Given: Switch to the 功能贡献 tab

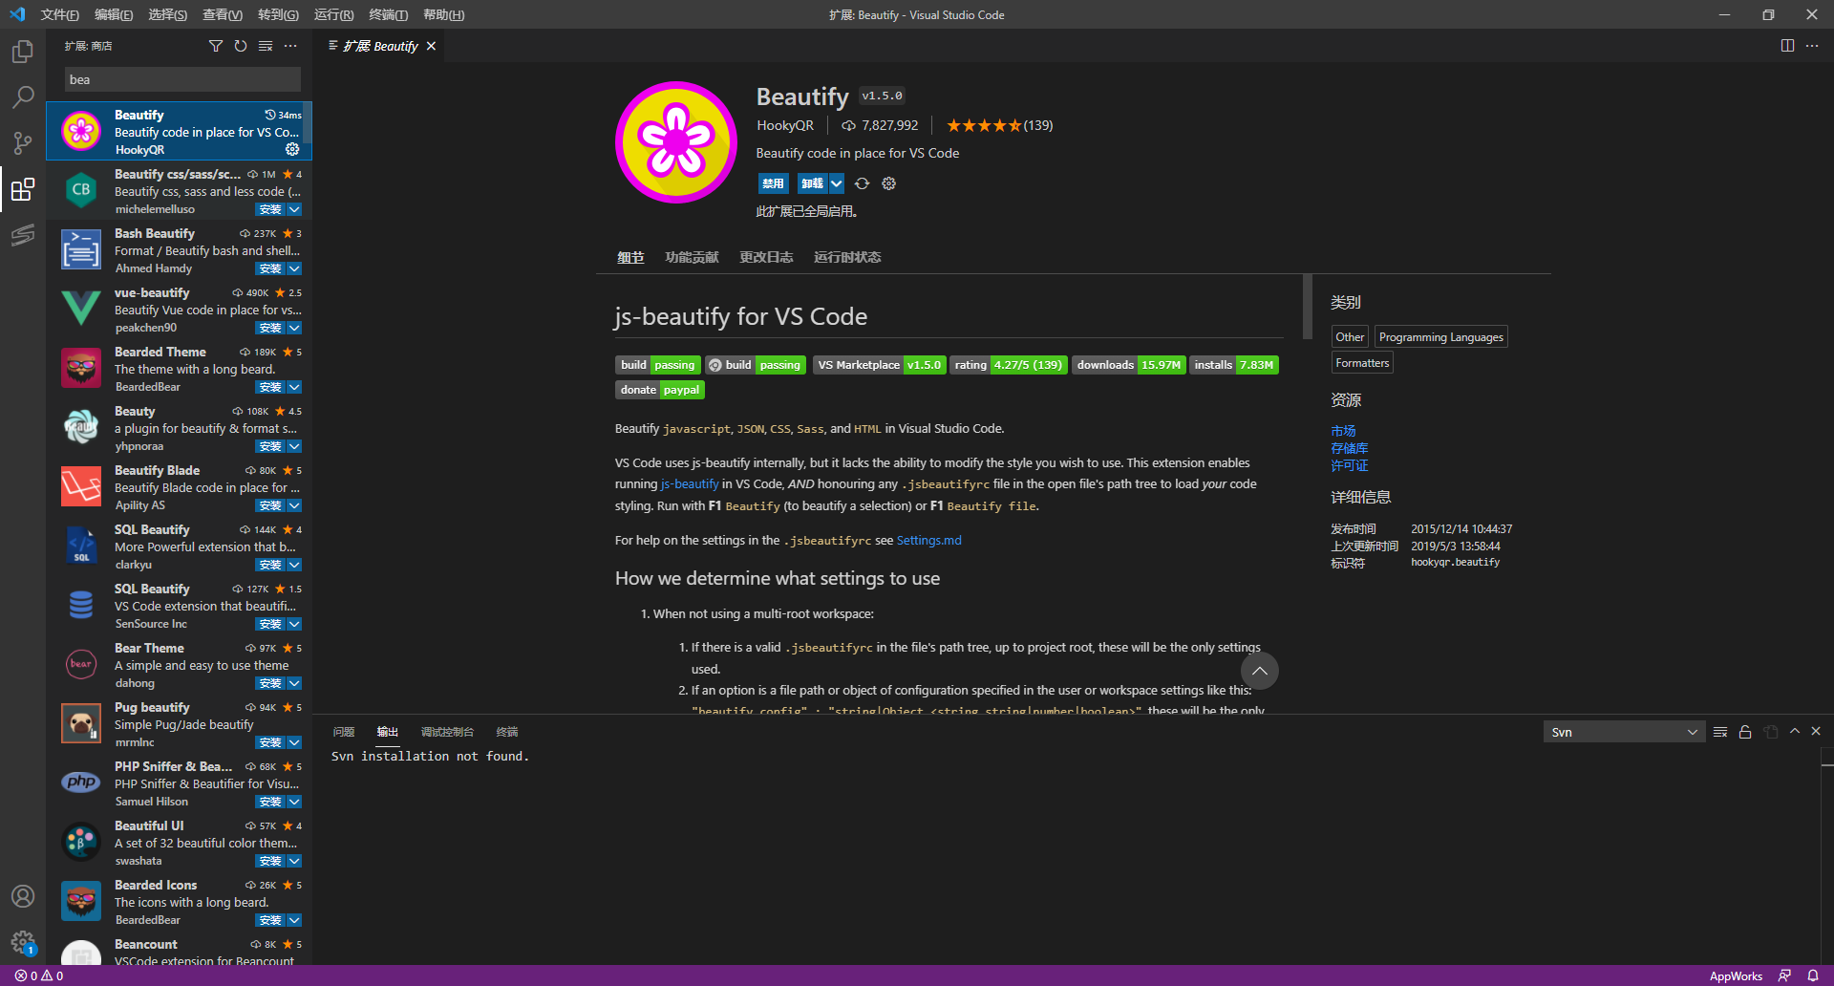Looking at the screenshot, I should click(692, 257).
